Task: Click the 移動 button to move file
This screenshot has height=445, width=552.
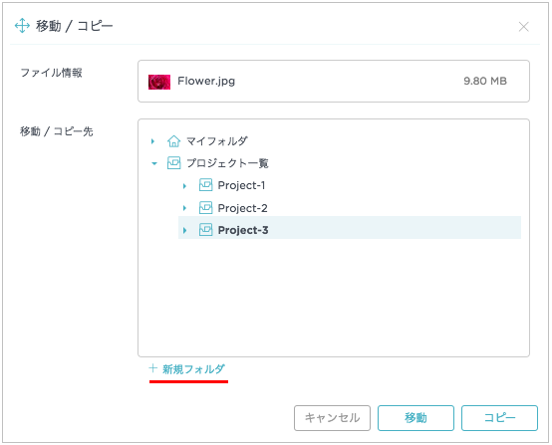Action: (415, 418)
